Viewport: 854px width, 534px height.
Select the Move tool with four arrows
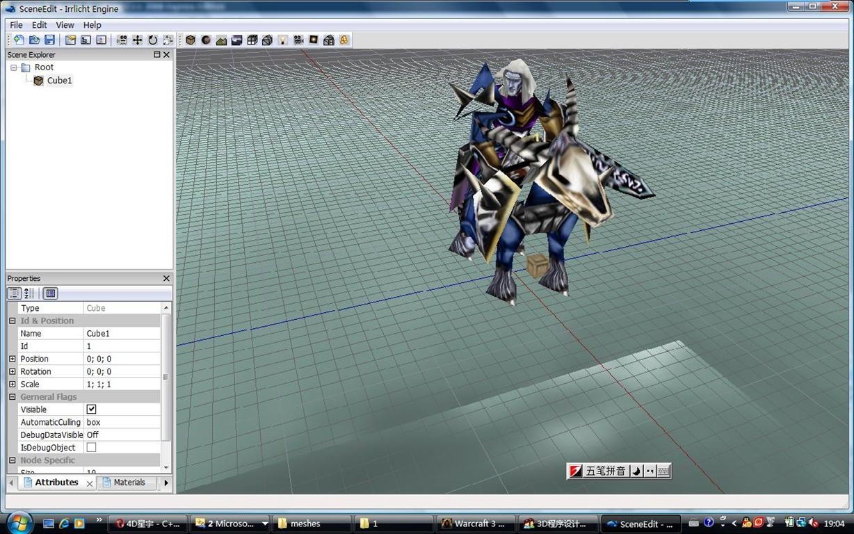pos(138,40)
